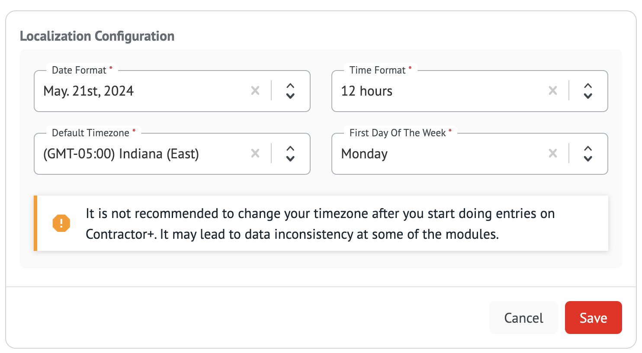Screen dimensions: 642x353
Task: Click the Localization Configuration heading
Action: point(97,36)
